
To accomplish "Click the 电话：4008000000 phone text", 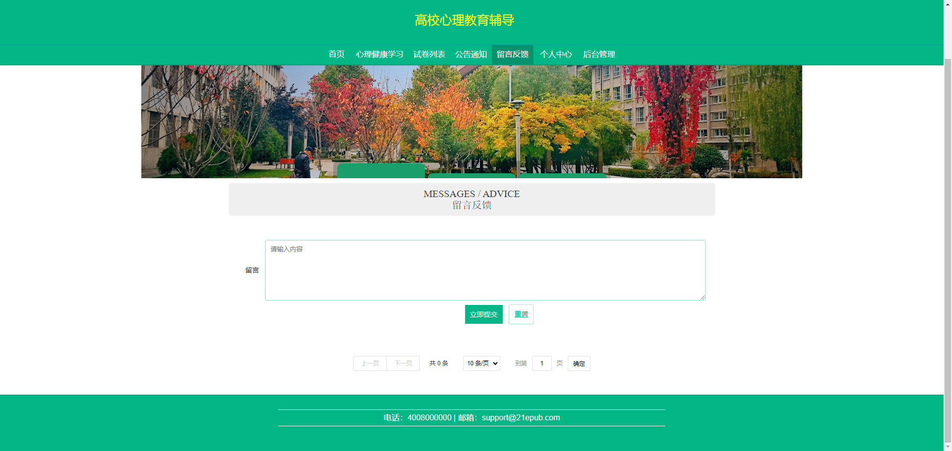I will (417, 418).
